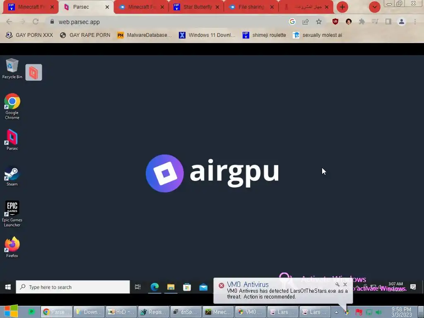This screenshot has height=318, width=424.
Task: Click red flag tray icon
Action: (x=359, y=312)
